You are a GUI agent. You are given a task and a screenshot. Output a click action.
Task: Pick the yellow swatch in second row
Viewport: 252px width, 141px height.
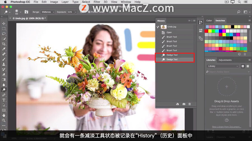(210, 31)
